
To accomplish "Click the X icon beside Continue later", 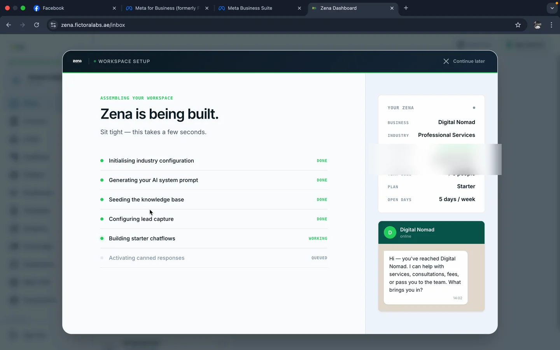I will (446, 61).
